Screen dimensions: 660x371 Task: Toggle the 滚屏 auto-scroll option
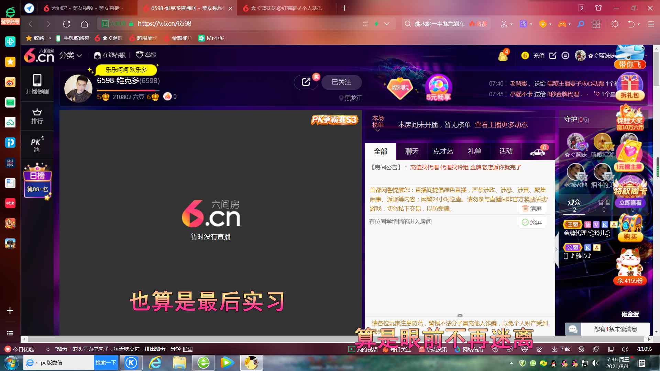click(532, 222)
